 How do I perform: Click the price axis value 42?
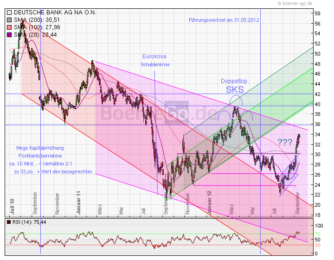[317, 94]
